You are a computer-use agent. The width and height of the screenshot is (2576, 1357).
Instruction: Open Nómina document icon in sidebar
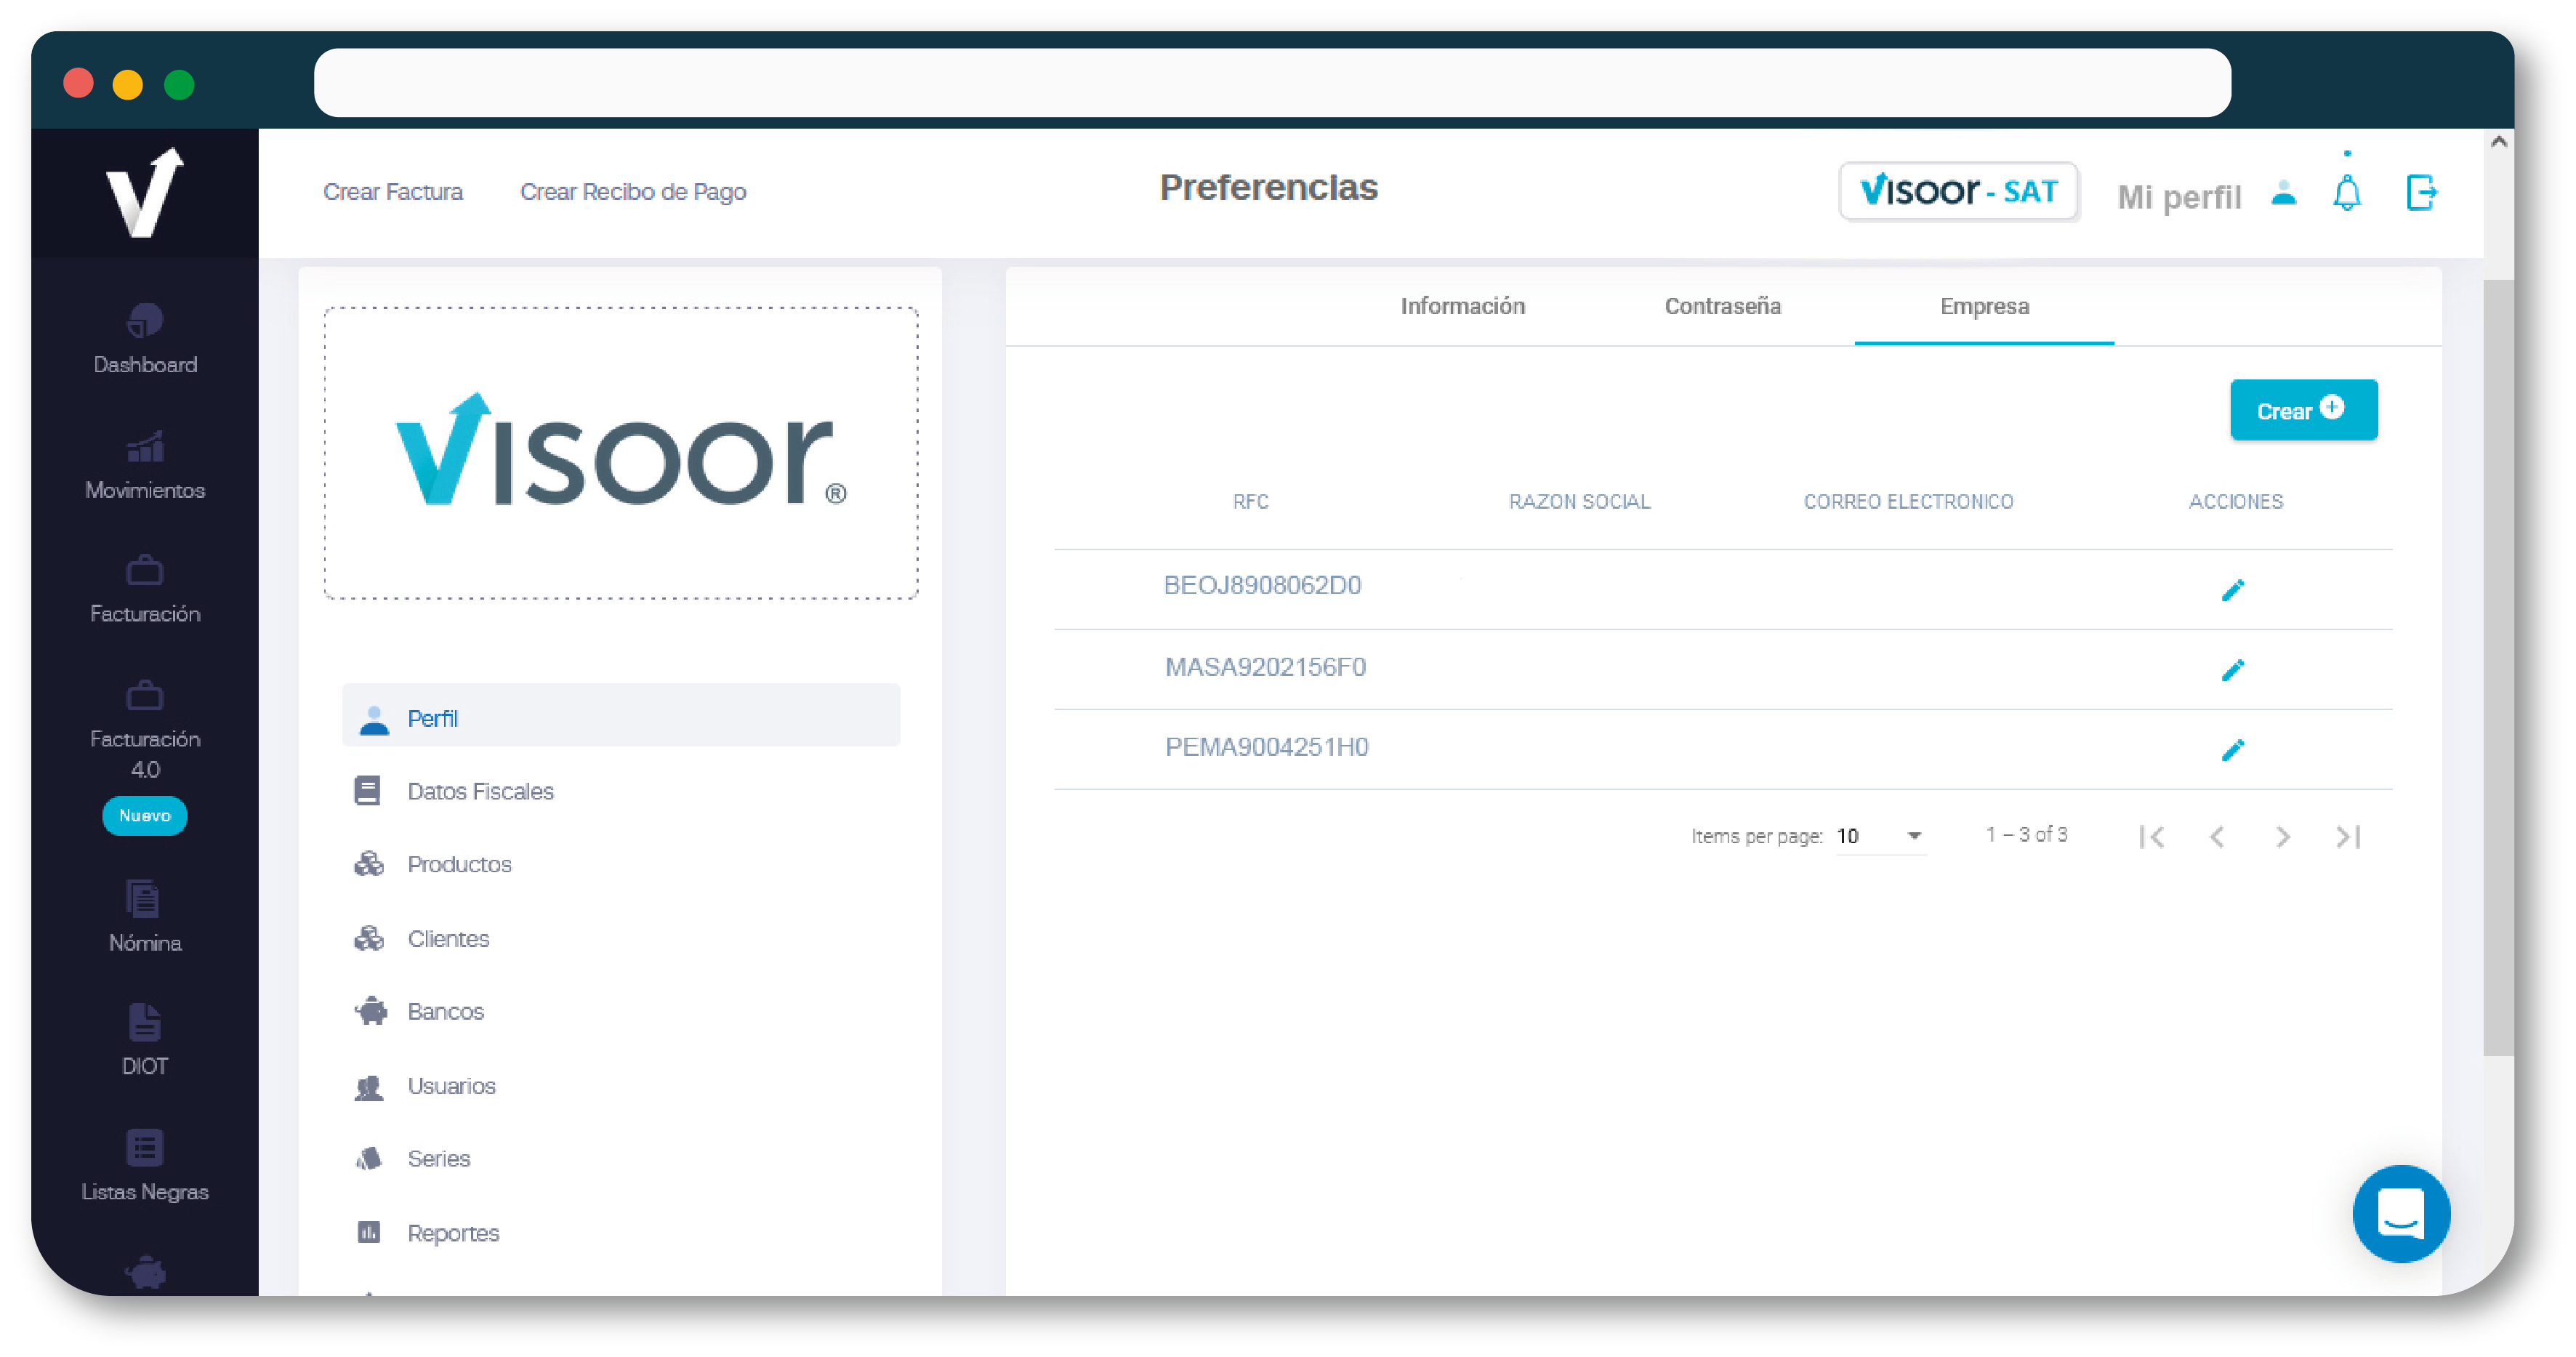(143, 898)
